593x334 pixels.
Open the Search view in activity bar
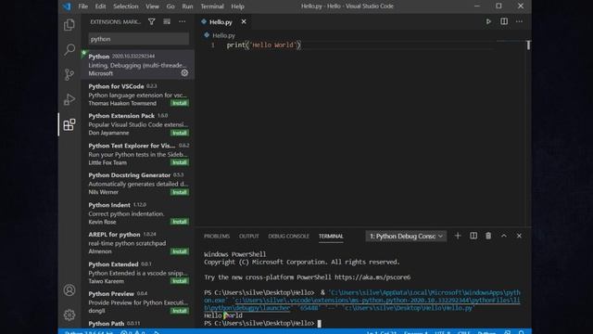click(x=69, y=49)
